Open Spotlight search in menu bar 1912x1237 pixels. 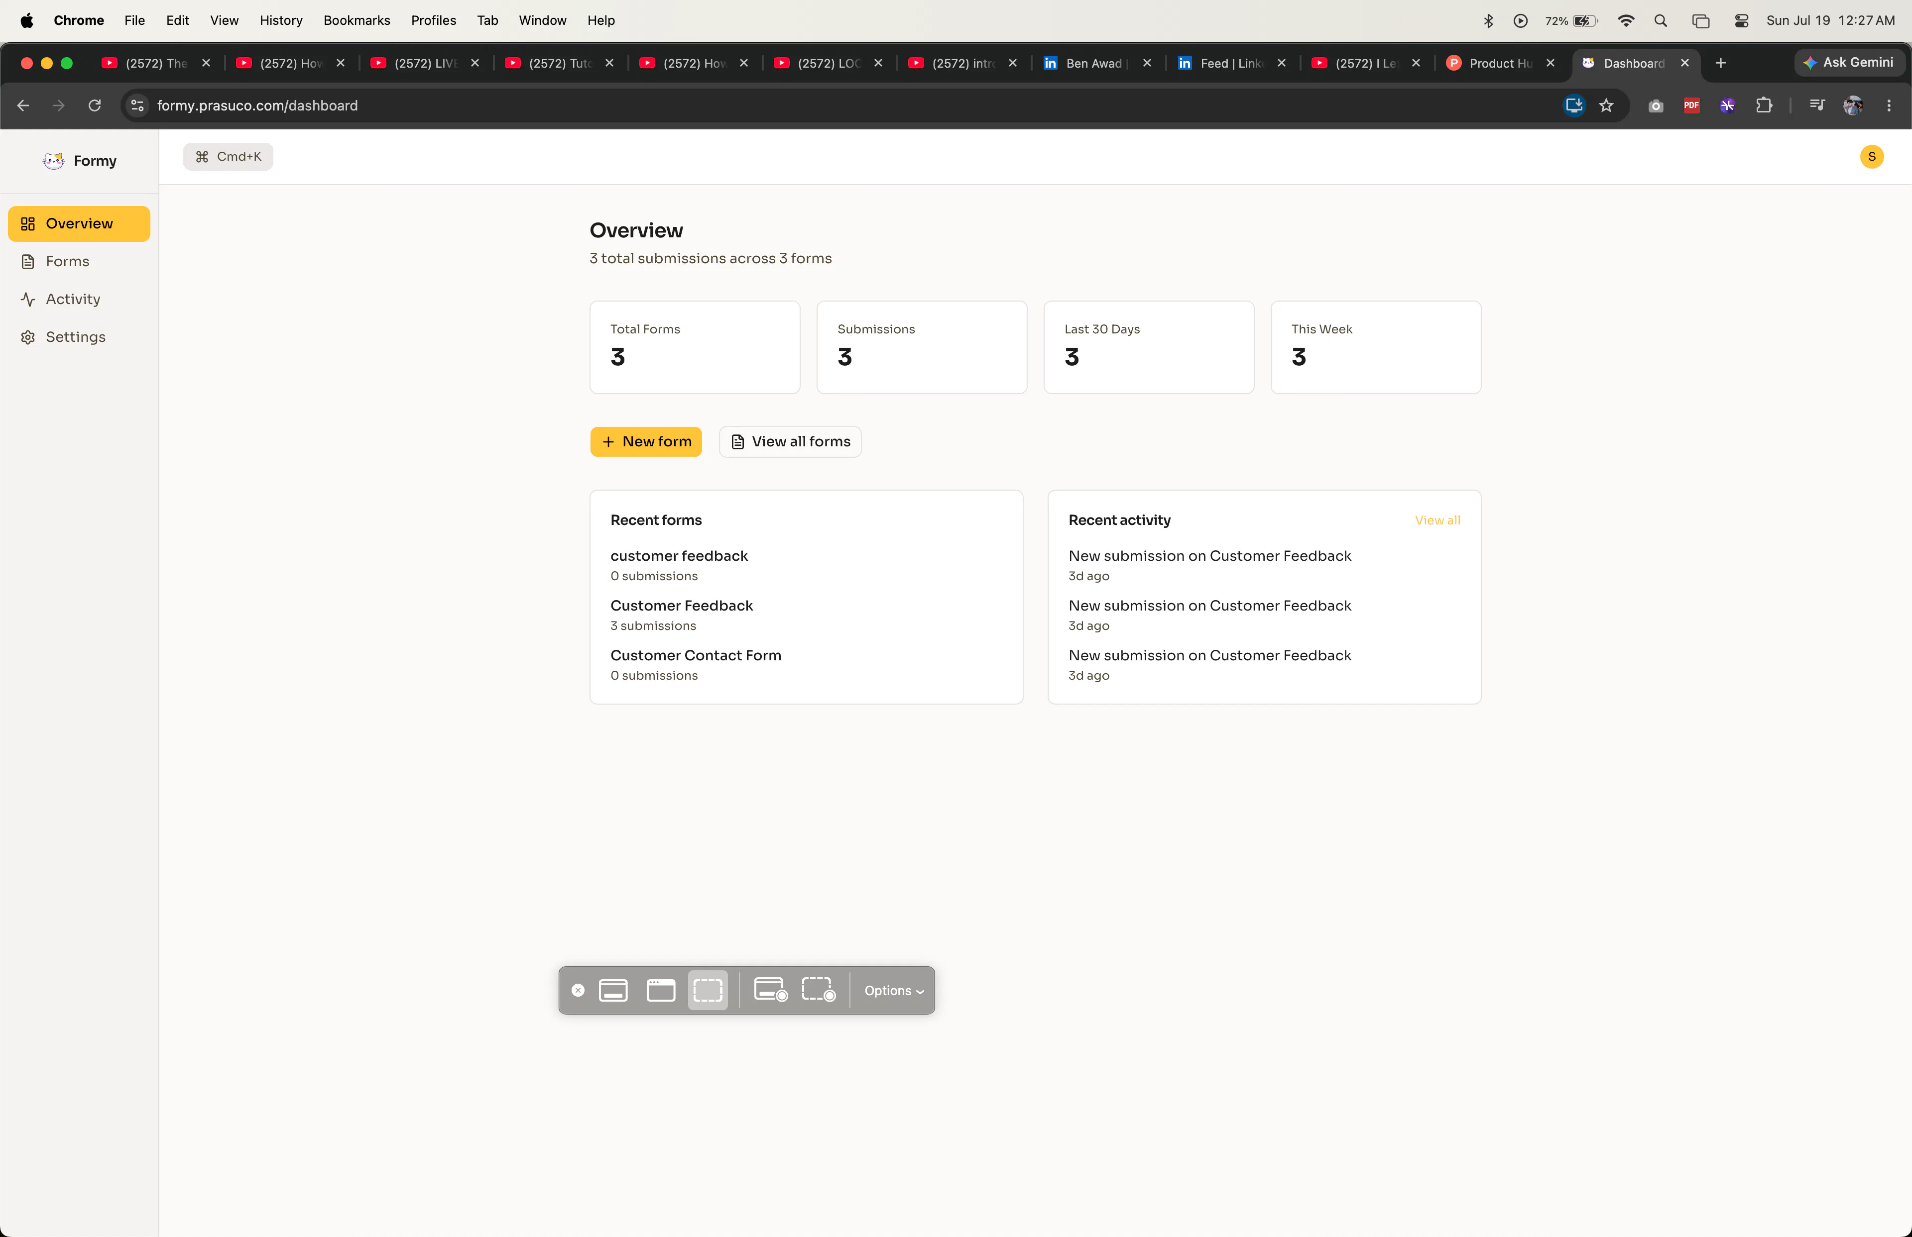tap(1661, 20)
